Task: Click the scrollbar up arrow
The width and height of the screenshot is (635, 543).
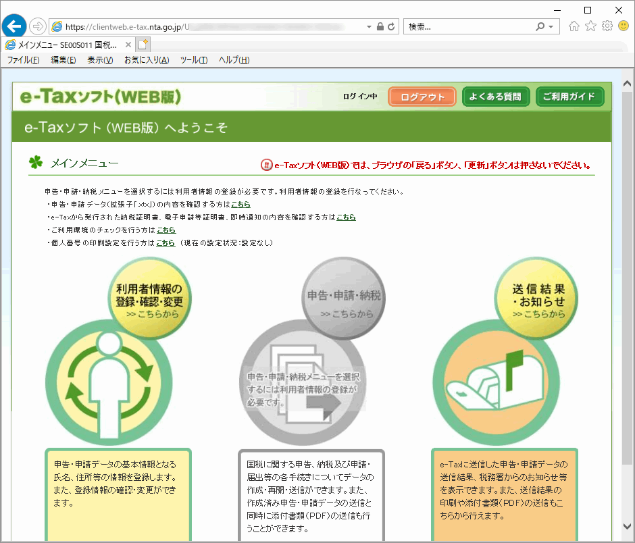Action: point(627,84)
